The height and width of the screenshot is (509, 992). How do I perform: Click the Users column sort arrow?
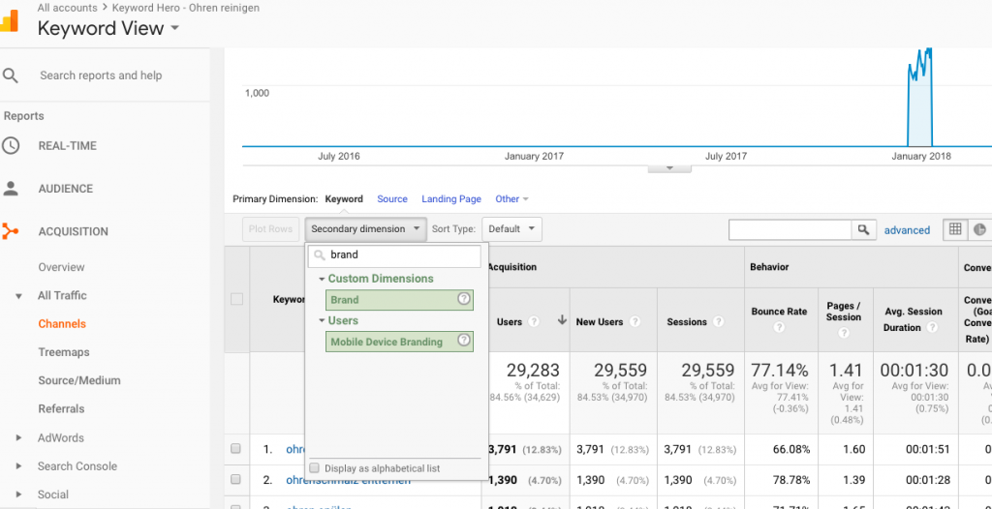pyautogui.click(x=562, y=320)
